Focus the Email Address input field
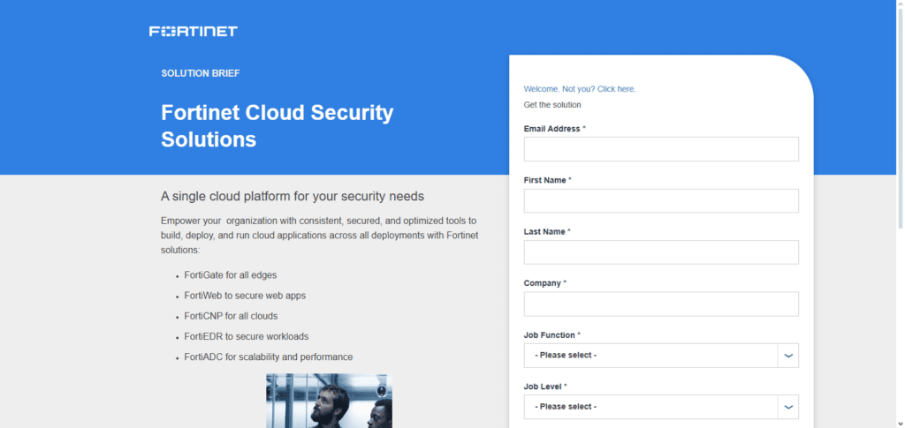Image resolution: width=905 pixels, height=428 pixels. pyautogui.click(x=661, y=149)
